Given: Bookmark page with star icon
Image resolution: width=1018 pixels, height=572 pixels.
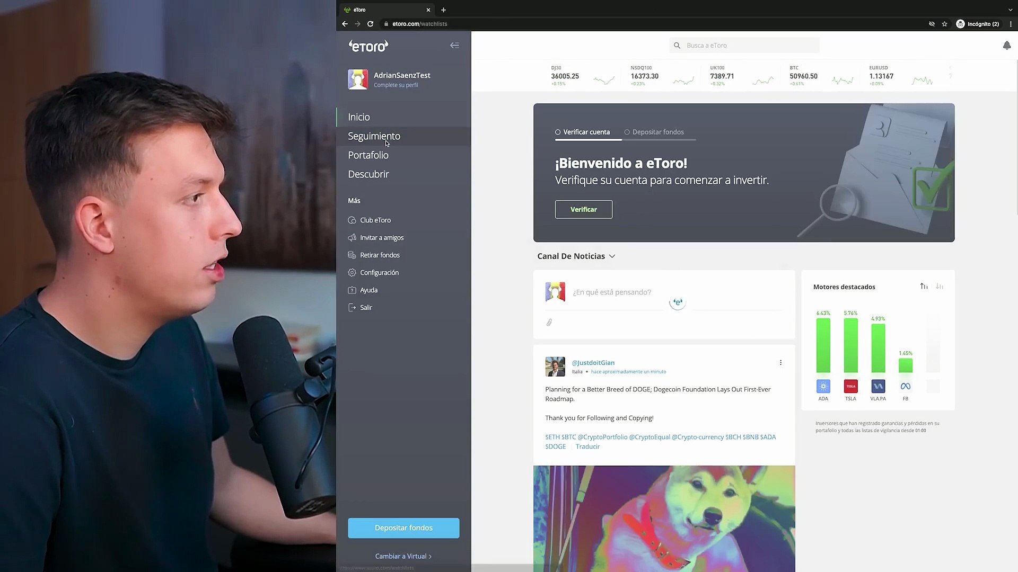Looking at the screenshot, I should coord(944,24).
